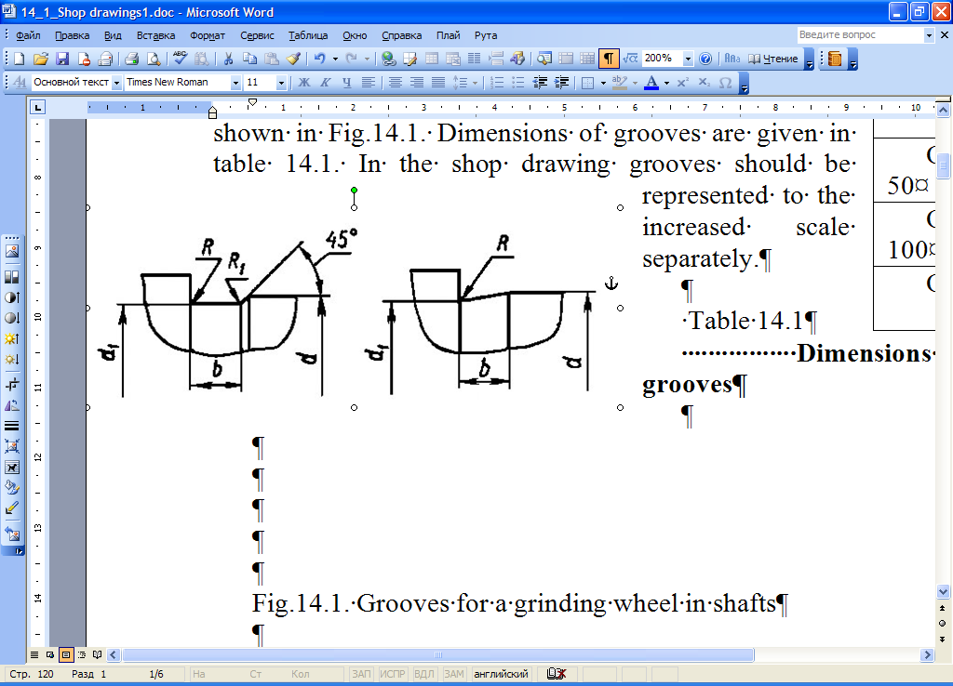
Task: Open the font size 11 dropdown
Action: [281, 83]
